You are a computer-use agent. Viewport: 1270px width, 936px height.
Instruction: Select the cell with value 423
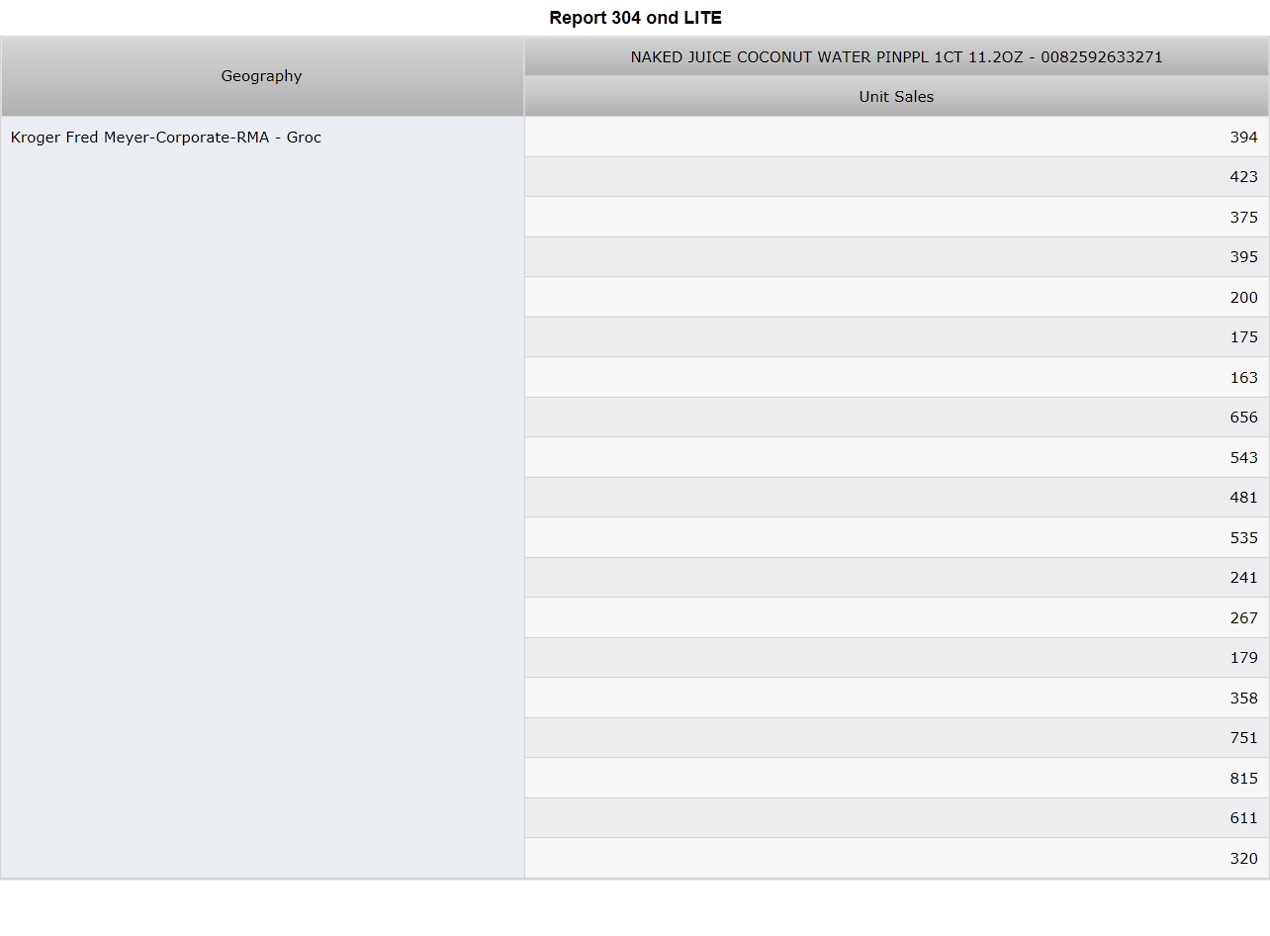[896, 177]
